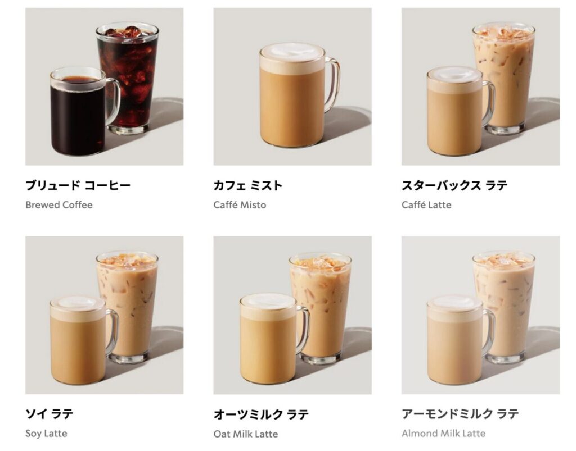This screenshot has height=451, width=576.
Task: Select the Caffé Latte English subtitle
Action: 426,204
